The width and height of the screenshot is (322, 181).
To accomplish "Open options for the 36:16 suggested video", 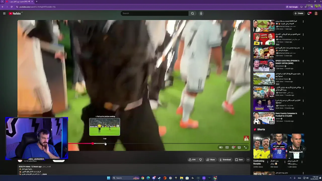I will pyautogui.click(x=303, y=34).
